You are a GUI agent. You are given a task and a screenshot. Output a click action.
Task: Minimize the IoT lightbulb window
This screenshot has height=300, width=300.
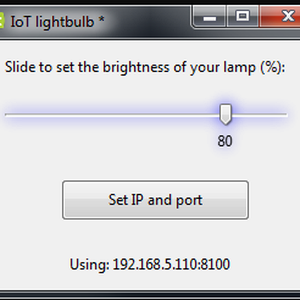coord(209,17)
